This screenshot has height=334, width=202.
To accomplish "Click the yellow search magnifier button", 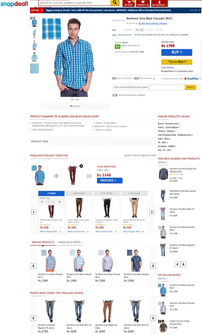I will tap(115, 3).
